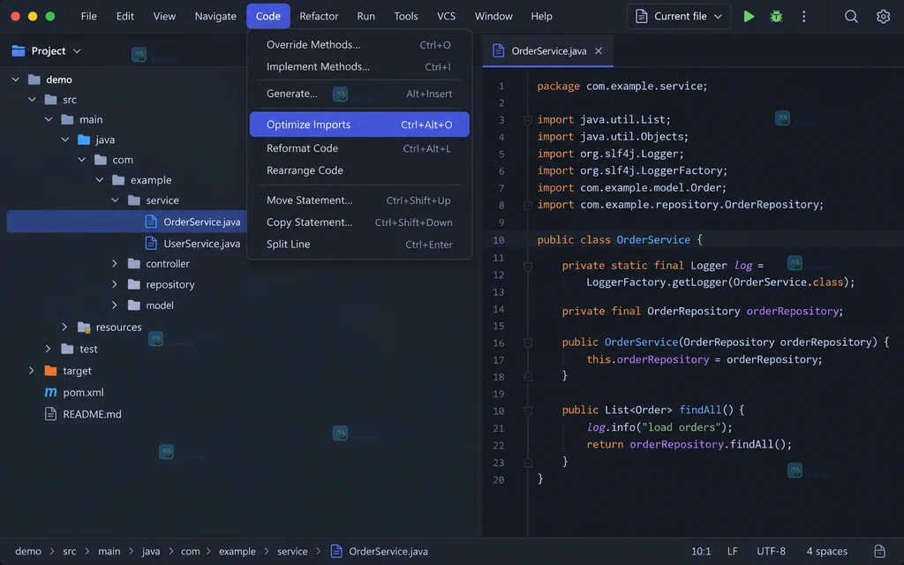Run the current file with the green play icon
Screen dimensions: 904x565
749,16
